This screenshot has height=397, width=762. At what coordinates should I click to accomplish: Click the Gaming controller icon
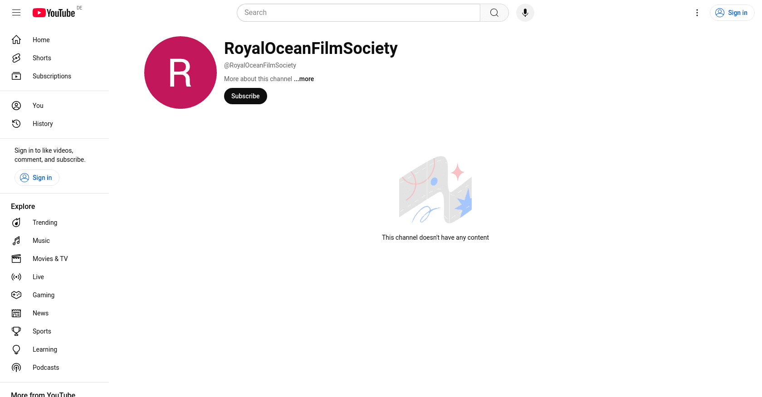click(16, 295)
